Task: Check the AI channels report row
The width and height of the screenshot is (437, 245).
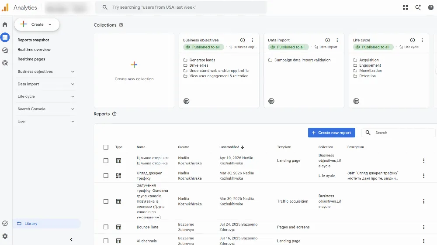Action: click(x=106, y=241)
